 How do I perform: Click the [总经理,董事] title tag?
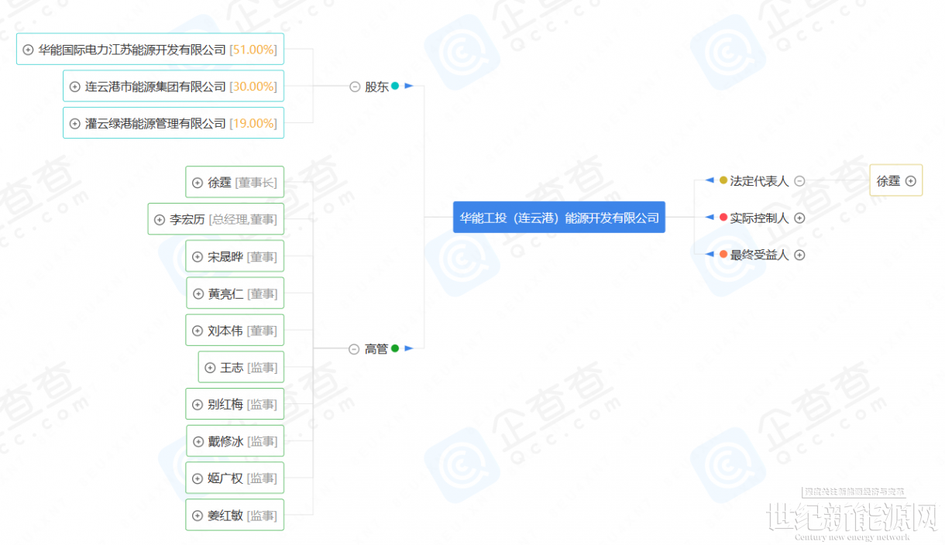pos(242,220)
